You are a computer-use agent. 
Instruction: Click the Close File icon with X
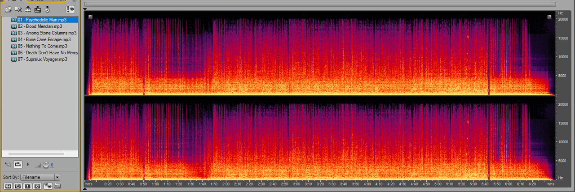coord(18,9)
